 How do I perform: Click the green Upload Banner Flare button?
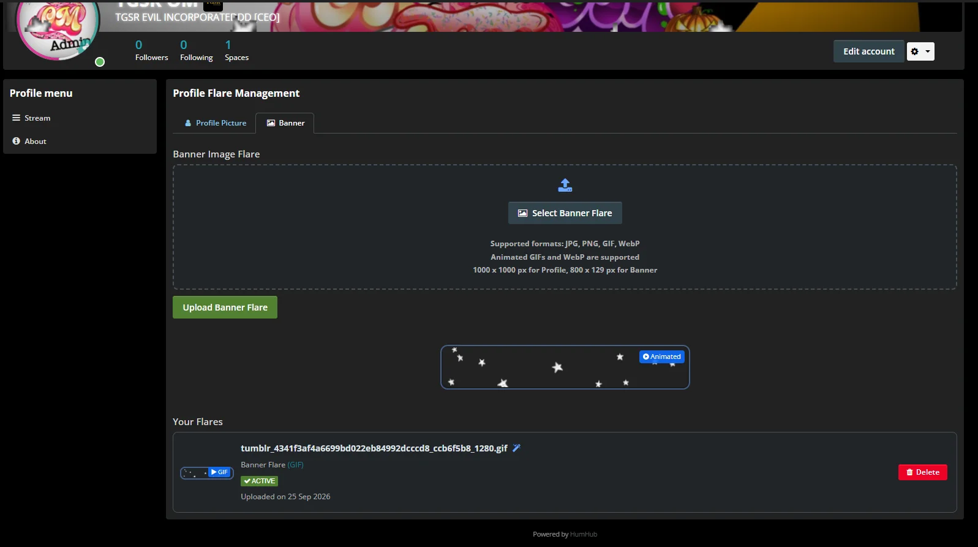point(225,307)
